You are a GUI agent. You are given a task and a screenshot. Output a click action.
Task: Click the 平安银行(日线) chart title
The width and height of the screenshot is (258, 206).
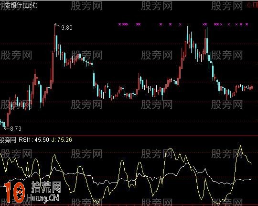click(19, 5)
